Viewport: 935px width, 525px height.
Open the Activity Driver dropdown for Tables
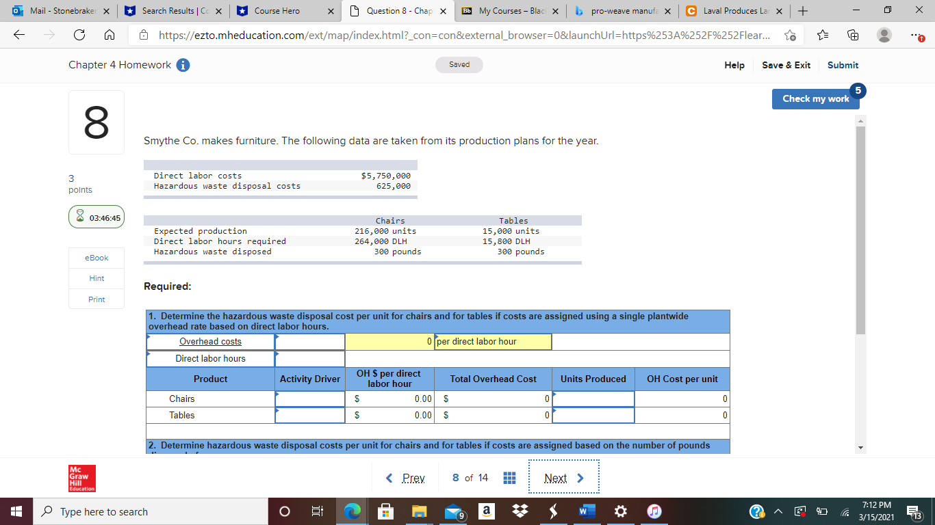click(309, 415)
